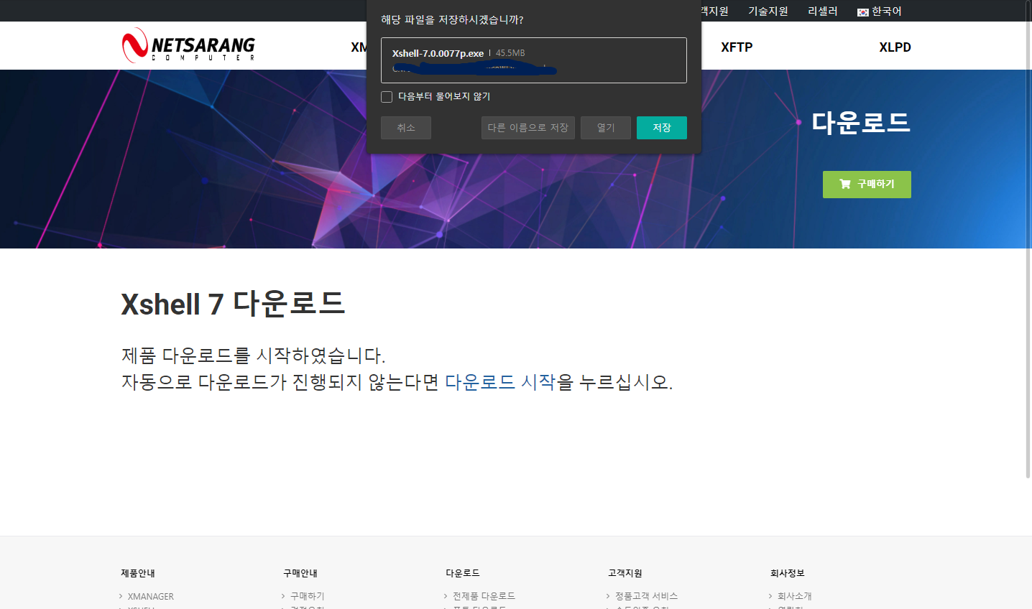Click the 회사소개 footer link
Viewport: 1032px width, 609px height.
tap(794, 596)
